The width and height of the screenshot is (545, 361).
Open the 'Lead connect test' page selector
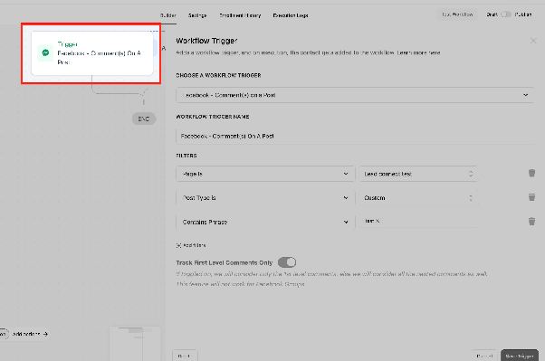pyautogui.click(x=418, y=174)
